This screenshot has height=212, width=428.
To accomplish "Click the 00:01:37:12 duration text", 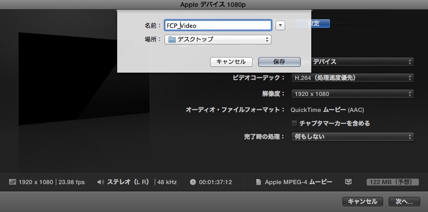I will tap(215, 182).
